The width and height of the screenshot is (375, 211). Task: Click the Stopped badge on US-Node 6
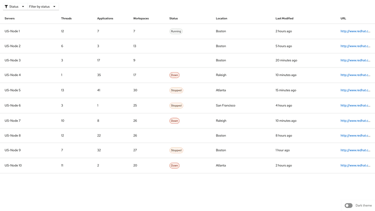[x=176, y=105]
